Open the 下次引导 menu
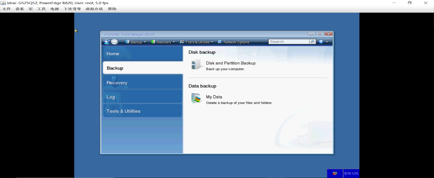434x178 pixels. click(72, 9)
